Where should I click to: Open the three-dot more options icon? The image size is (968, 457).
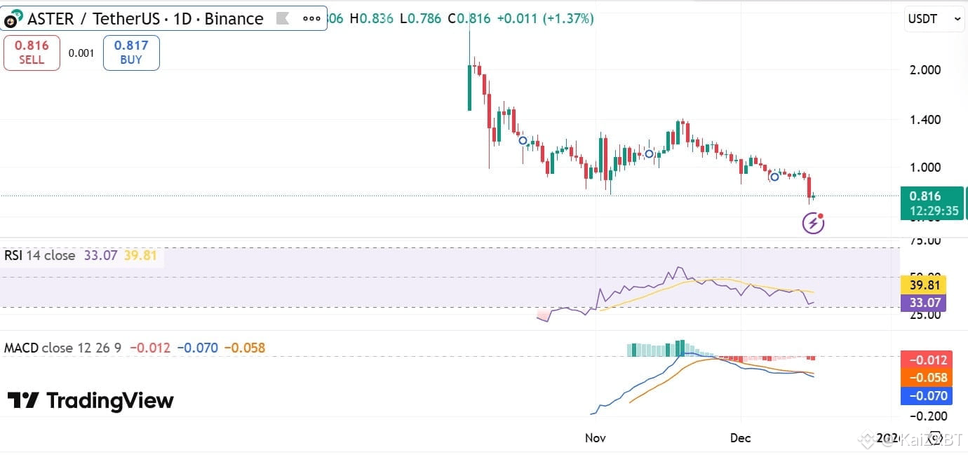(x=311, y=18)
